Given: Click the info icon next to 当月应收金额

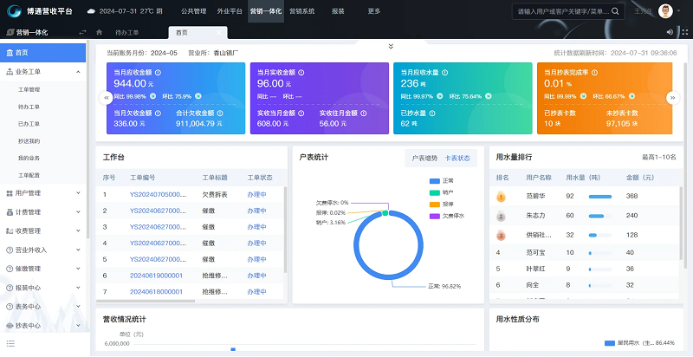Looking at the screenshot, I should [x=158, y=73].
